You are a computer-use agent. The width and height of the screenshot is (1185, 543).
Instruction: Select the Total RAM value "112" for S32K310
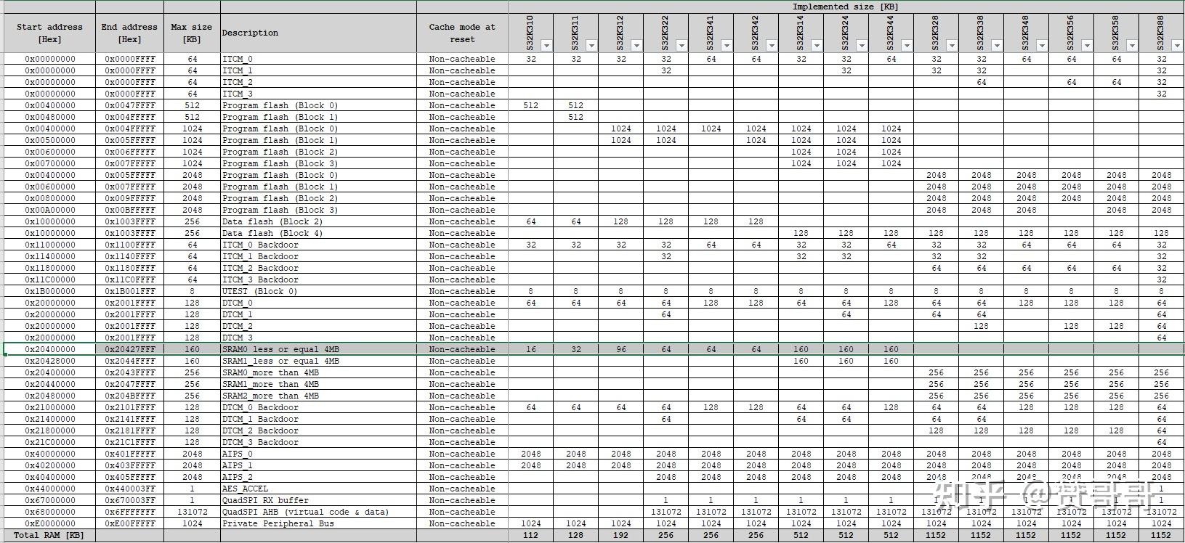530,535
